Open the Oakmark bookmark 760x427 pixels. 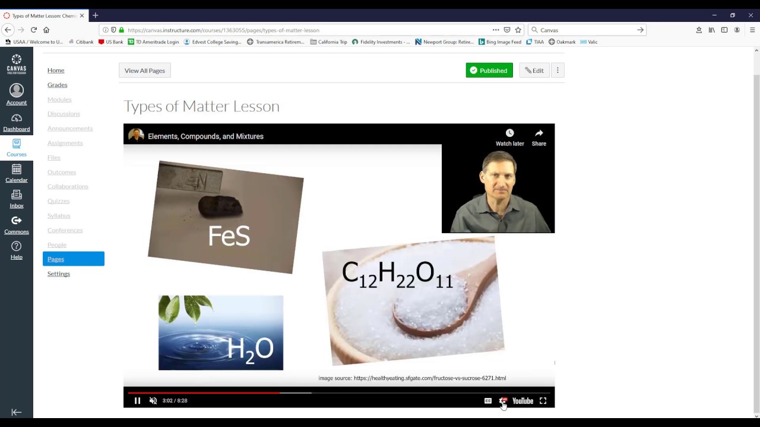pos(562,42)
